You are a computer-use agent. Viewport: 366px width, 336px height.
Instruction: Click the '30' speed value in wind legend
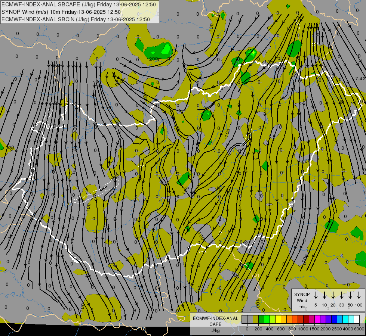(341, 305)
